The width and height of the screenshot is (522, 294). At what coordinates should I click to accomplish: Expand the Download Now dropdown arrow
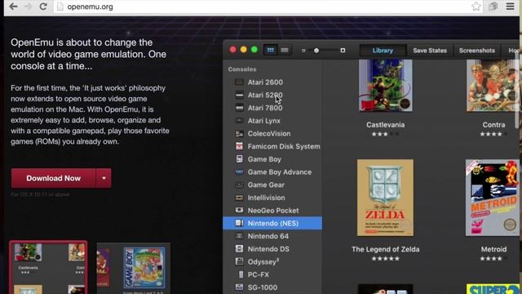click(x=104, y=178)
